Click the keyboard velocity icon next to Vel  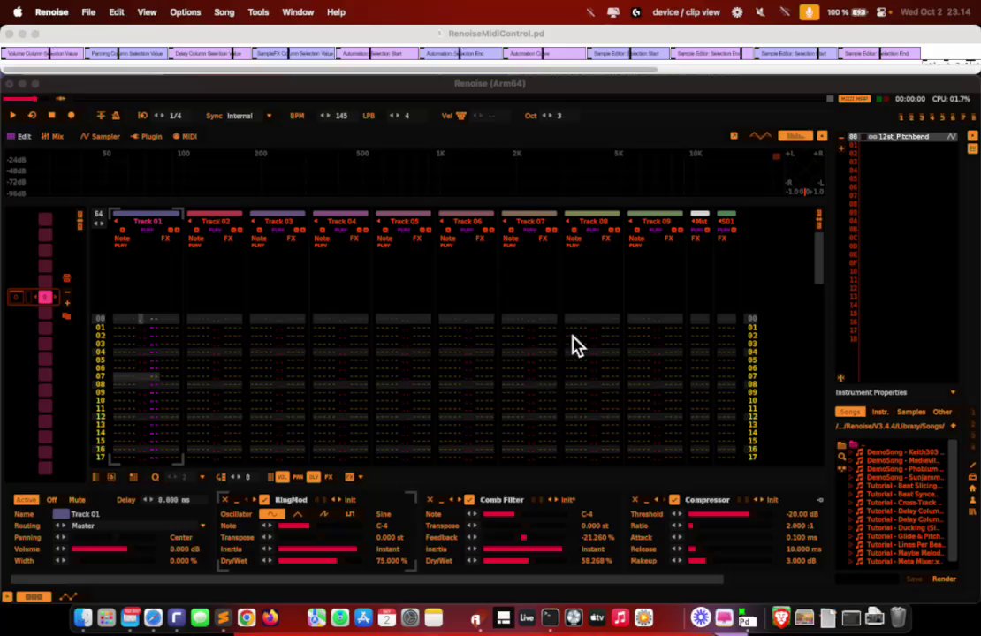[x=461, y=116]
